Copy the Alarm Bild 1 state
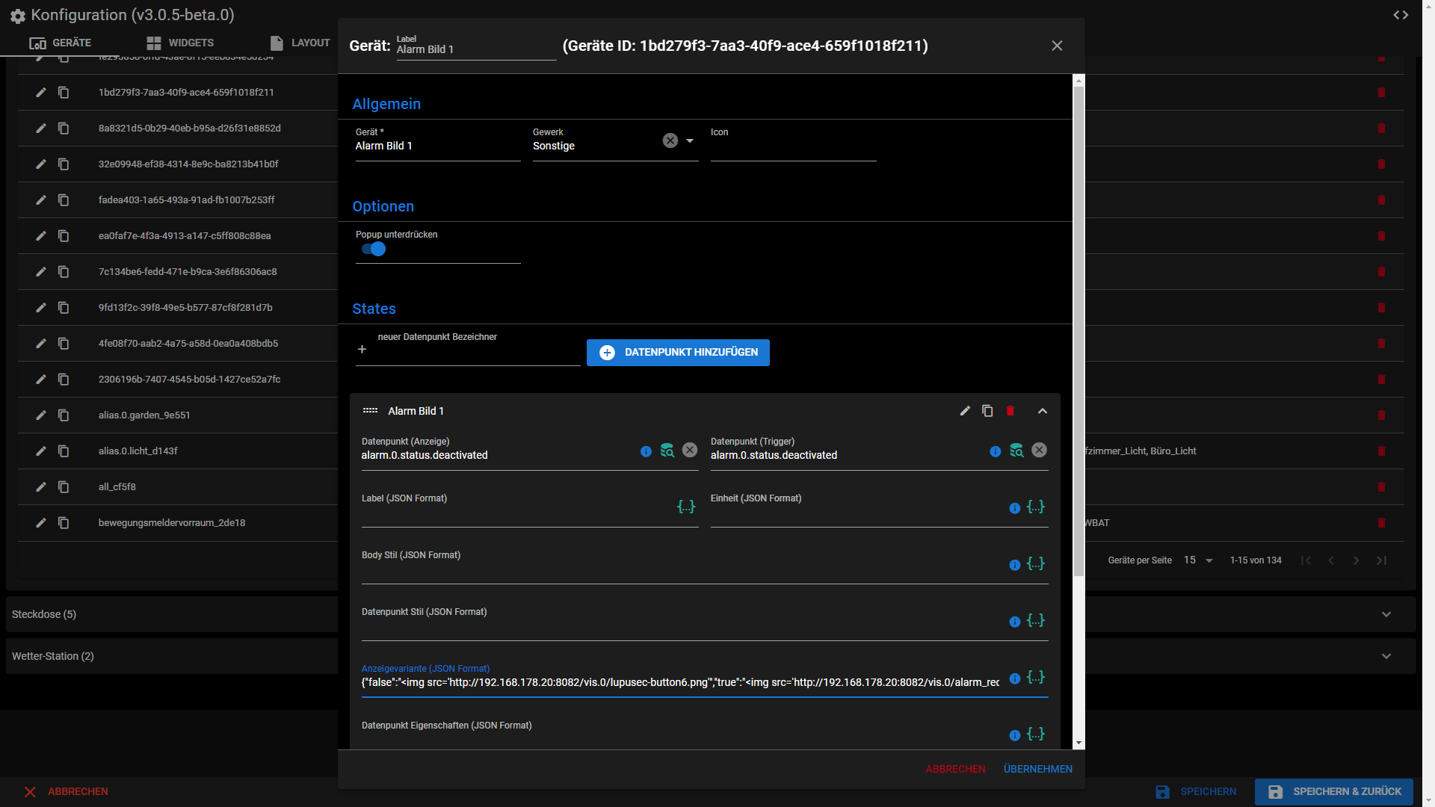This screenshot has width=1435, height=807. coord(987,411)
